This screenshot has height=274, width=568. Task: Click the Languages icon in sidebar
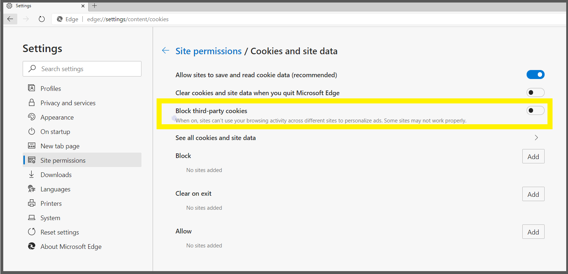(x=32, y=189)
